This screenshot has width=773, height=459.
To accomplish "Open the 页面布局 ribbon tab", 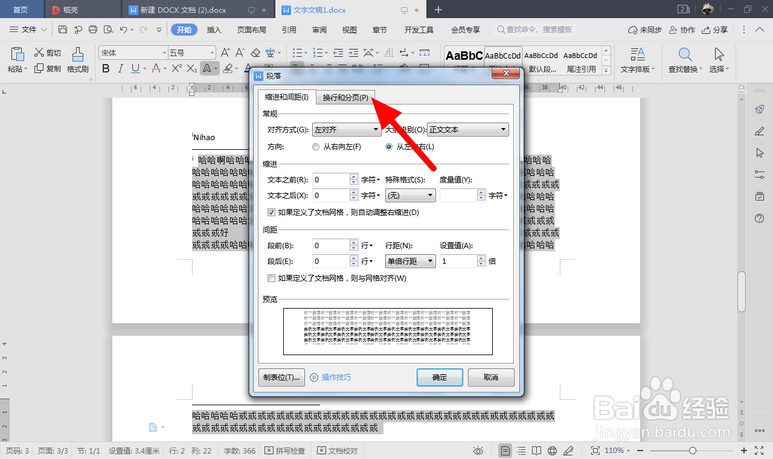I will pyautogui.click(x=252, y=30).
